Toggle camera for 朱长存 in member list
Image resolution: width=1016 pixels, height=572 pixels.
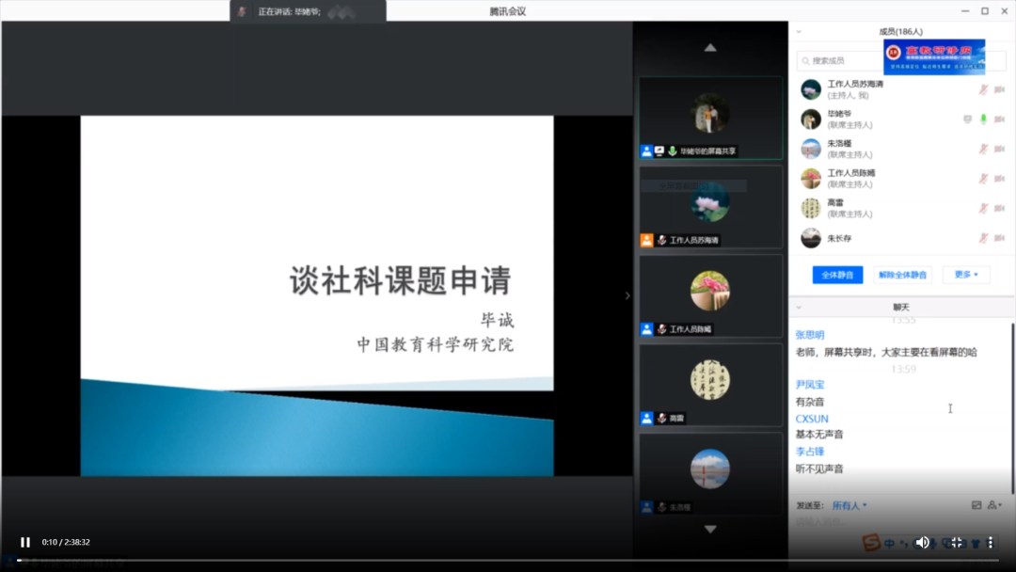[999, 238]
